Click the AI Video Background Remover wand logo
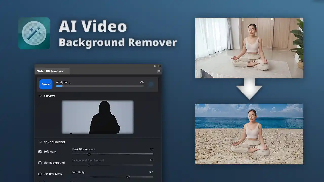Screen dimensions: 324x182 click(34, 33)
